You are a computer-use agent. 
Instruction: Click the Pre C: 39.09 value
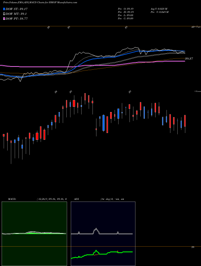pos(125,19)
